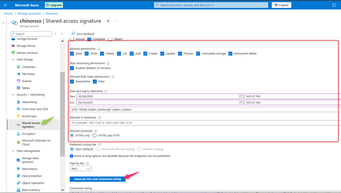Screen dimensions: 341x193
Task: Open the Start date calendar picker
Action: 241,96
